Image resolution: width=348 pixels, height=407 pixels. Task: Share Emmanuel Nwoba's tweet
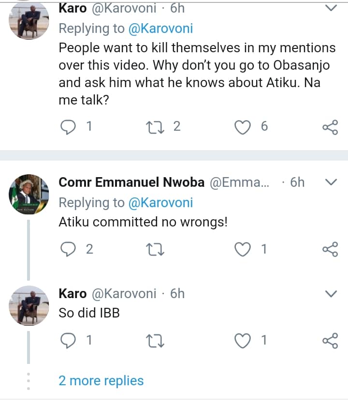[330, 250]
